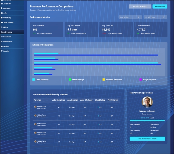This screenshot has height=154, width=174.
Task: Click the Budget Variance purple swatch
Action: click(x=141, y=80)
